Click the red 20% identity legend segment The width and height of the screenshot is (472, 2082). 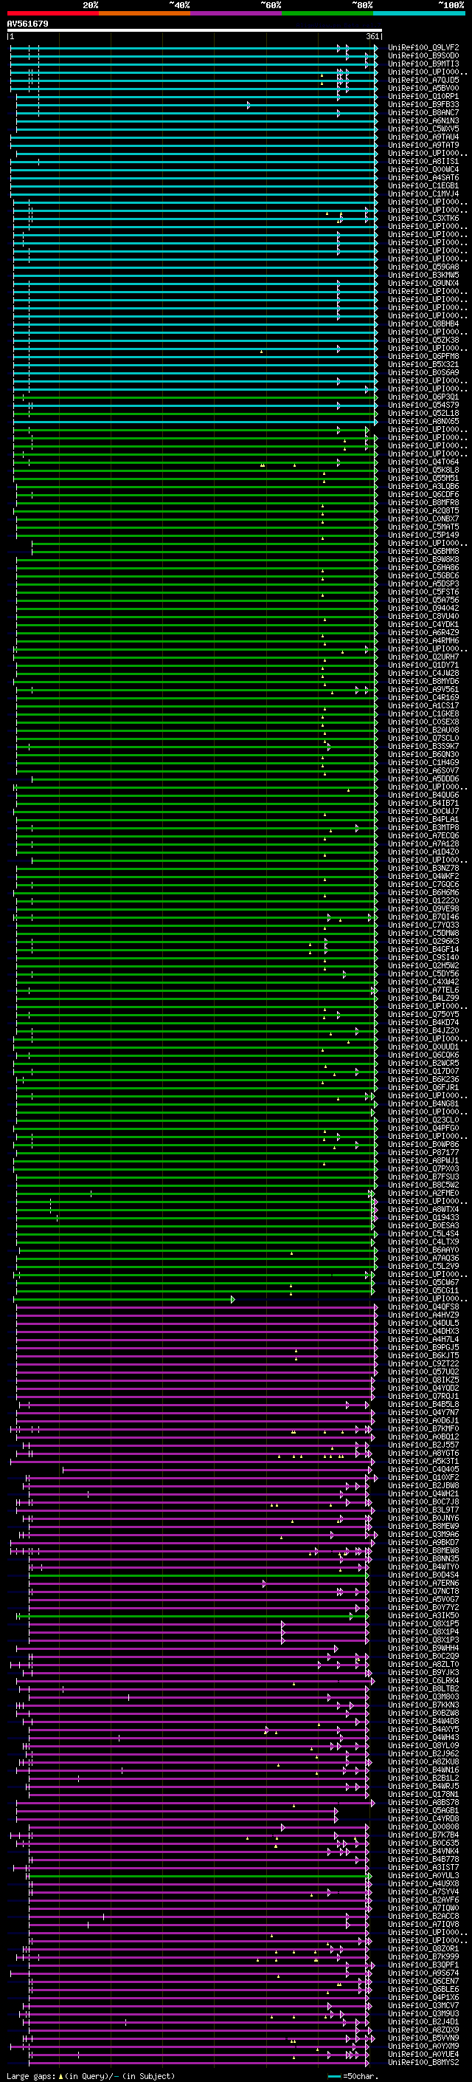pos(52,13)
